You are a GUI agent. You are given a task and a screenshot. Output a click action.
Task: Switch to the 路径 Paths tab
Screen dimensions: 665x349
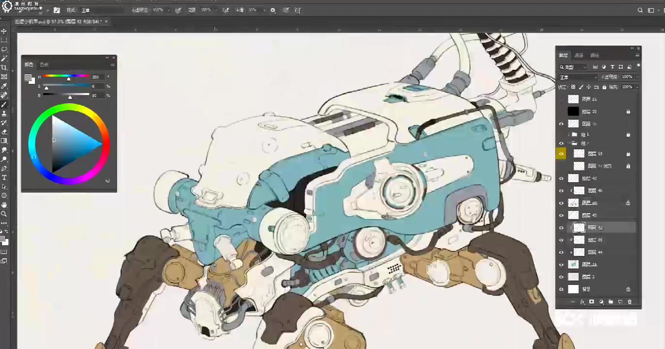point(595,55)
